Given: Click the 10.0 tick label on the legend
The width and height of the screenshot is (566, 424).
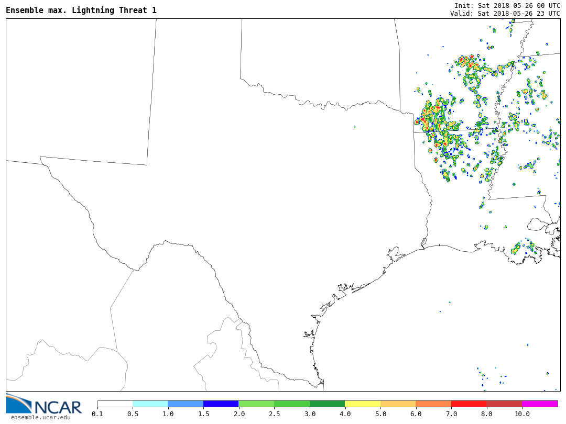Looking at the screenshot, I should point(522,414).
